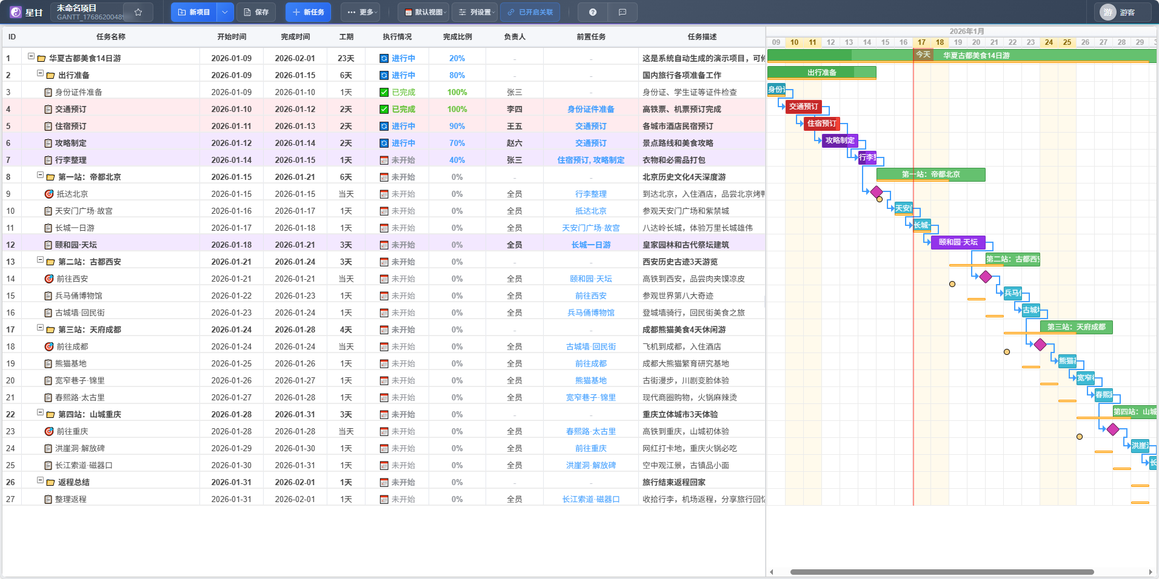Image resolution: width=1159 pixels, height=579 pixels.
Task: Click the 新任务 button
Action: (308, 12)
